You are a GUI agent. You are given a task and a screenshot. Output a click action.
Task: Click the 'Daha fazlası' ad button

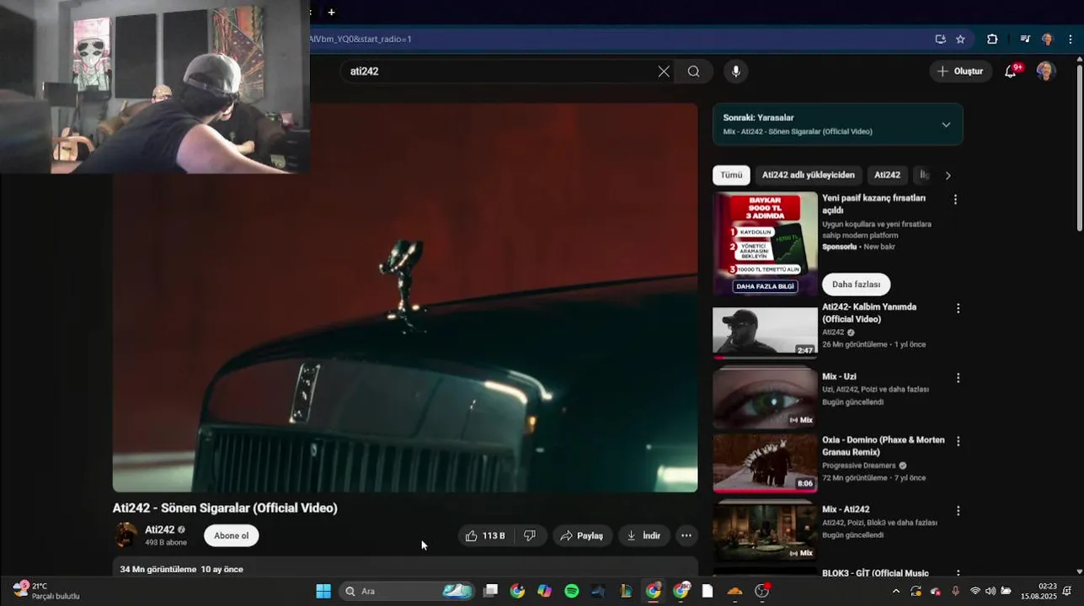tap(856, 284)
